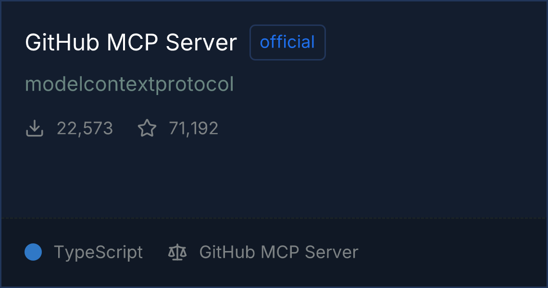Screen dimensions: 548x288
Task: Click the word 'MCP' in the card title
Action: click(133, 43)
